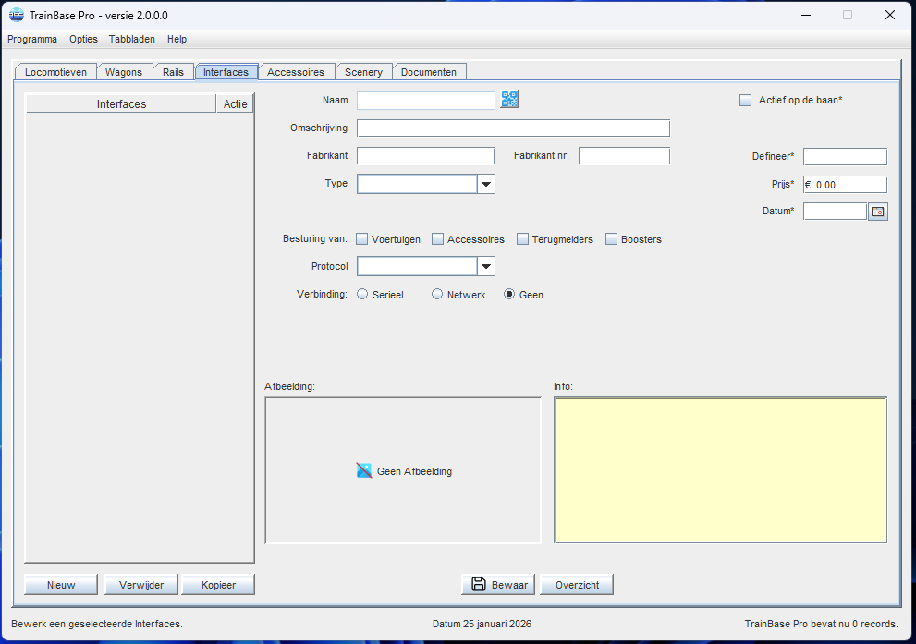Click the TrainBase Pro title bar icon
Viewport: 916px width, 644px height.
tap(16, 15)
